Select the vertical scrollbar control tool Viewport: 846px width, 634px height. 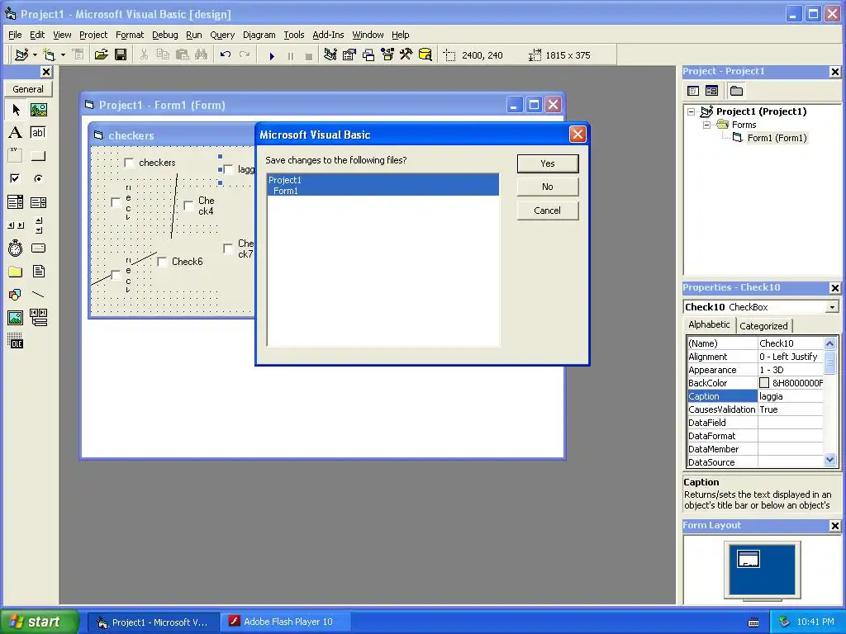(38, 225)
